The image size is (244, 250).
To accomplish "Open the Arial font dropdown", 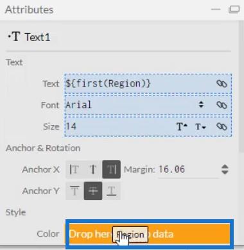I will coord(201,104).
